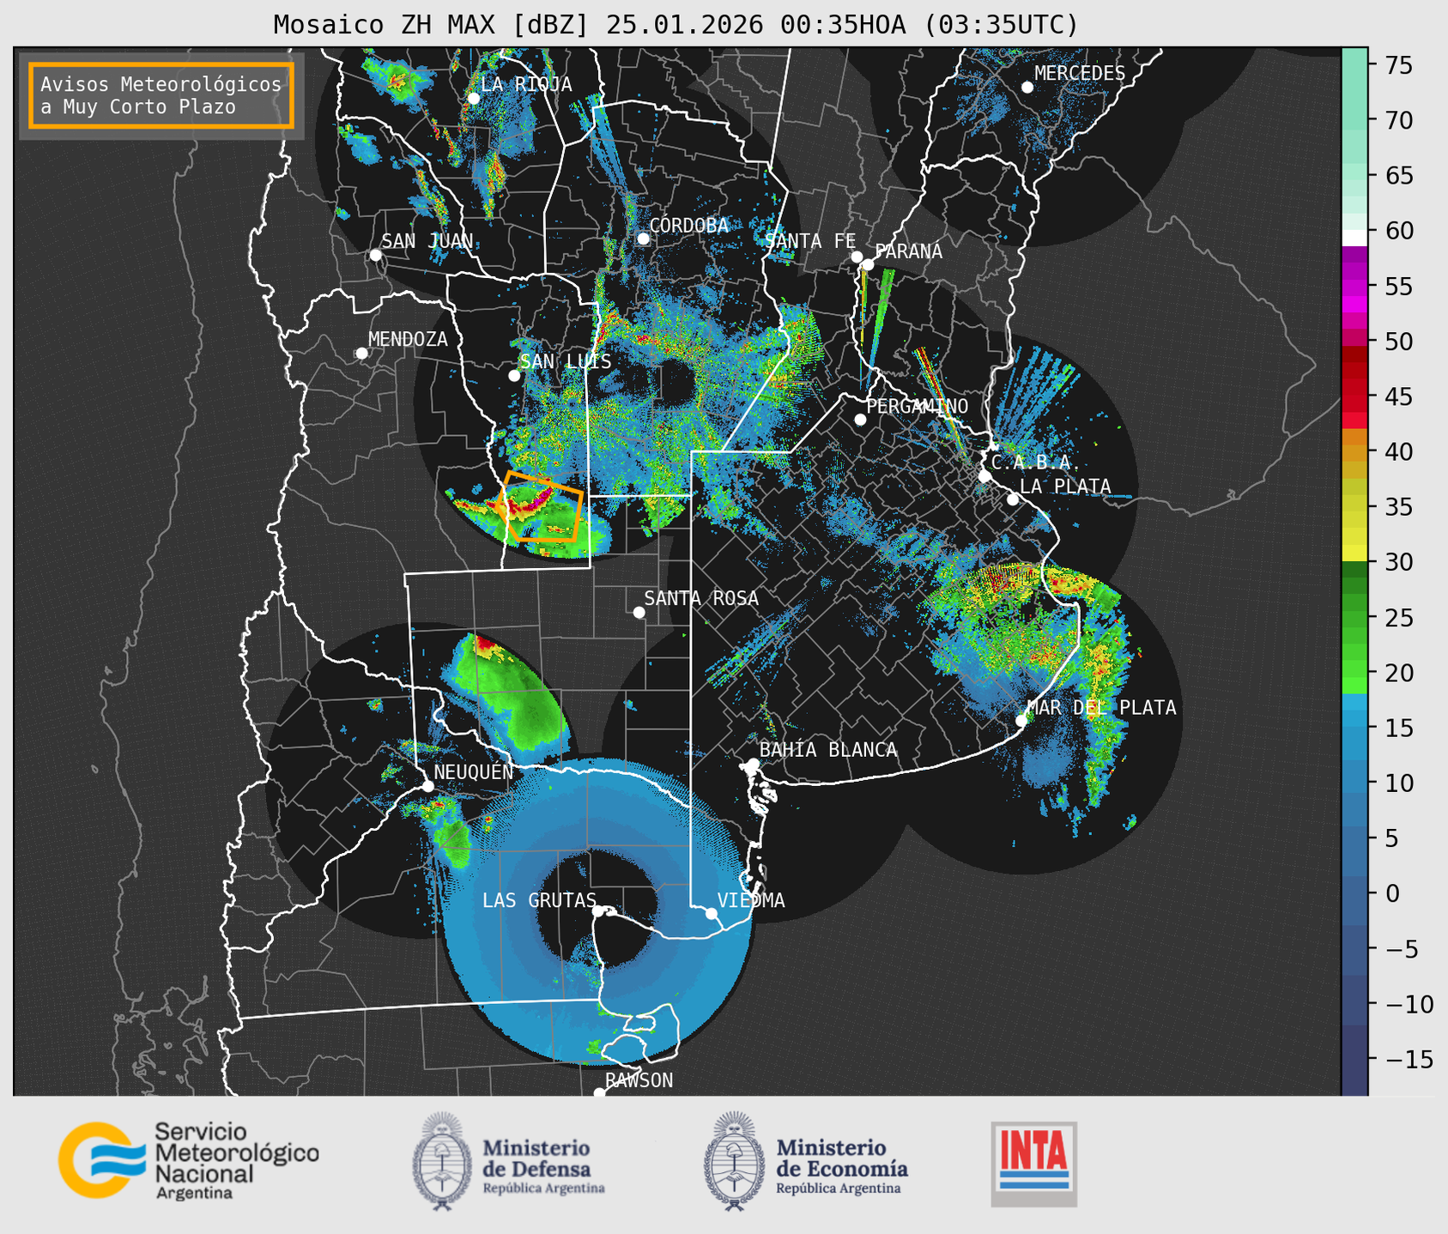Select the VIEDMA city marker
Image resolution: width=1448 pixels, height=1234 pixels.
point(712,913)
